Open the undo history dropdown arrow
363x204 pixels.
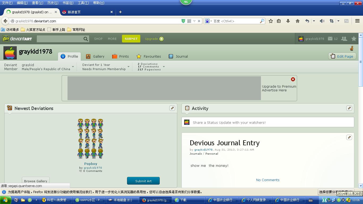[314, 21]
